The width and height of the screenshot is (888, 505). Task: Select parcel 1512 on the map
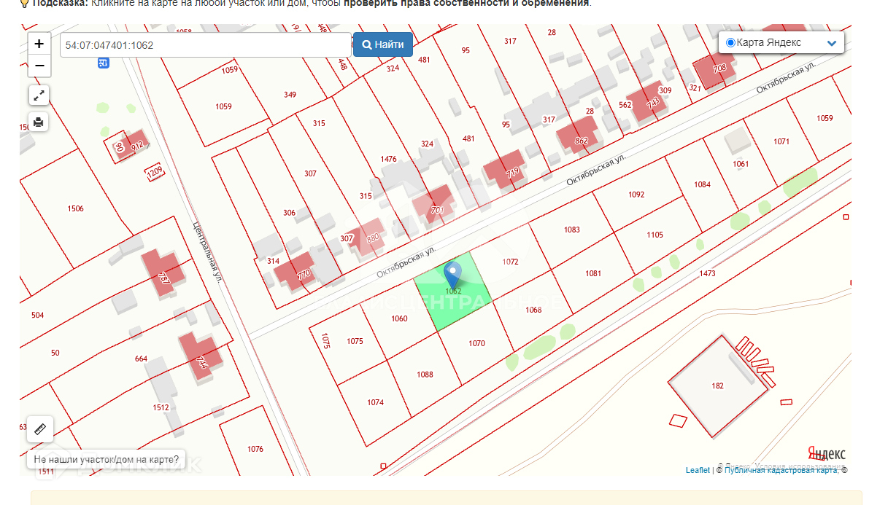161,407
